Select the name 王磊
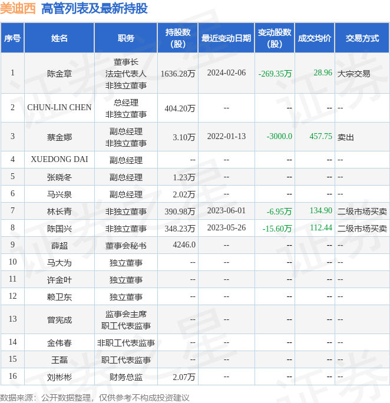The width and height of the screenshot is (390, 403). tap(60, 360)
